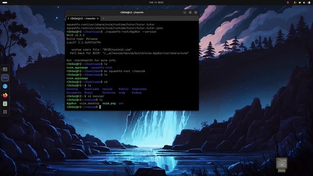The image size is (313, 176).
Task: Open the volume indicator in top bar
Action: pyautogui.click(x=304, y=2)
